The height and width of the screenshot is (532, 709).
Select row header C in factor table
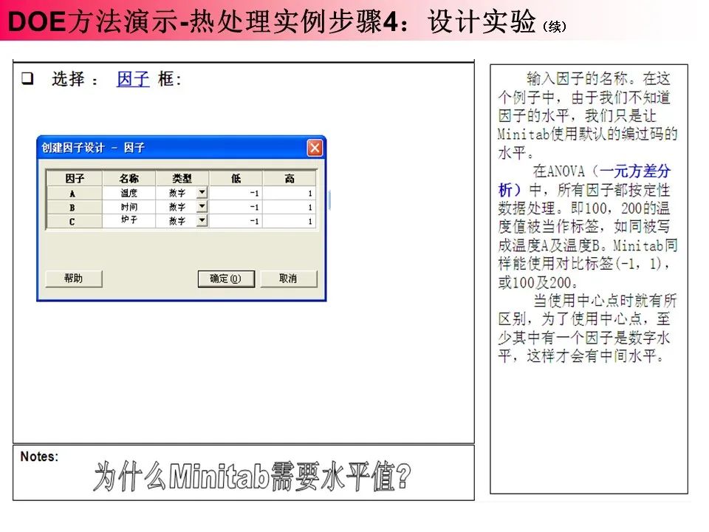click(x=74, y=221)
